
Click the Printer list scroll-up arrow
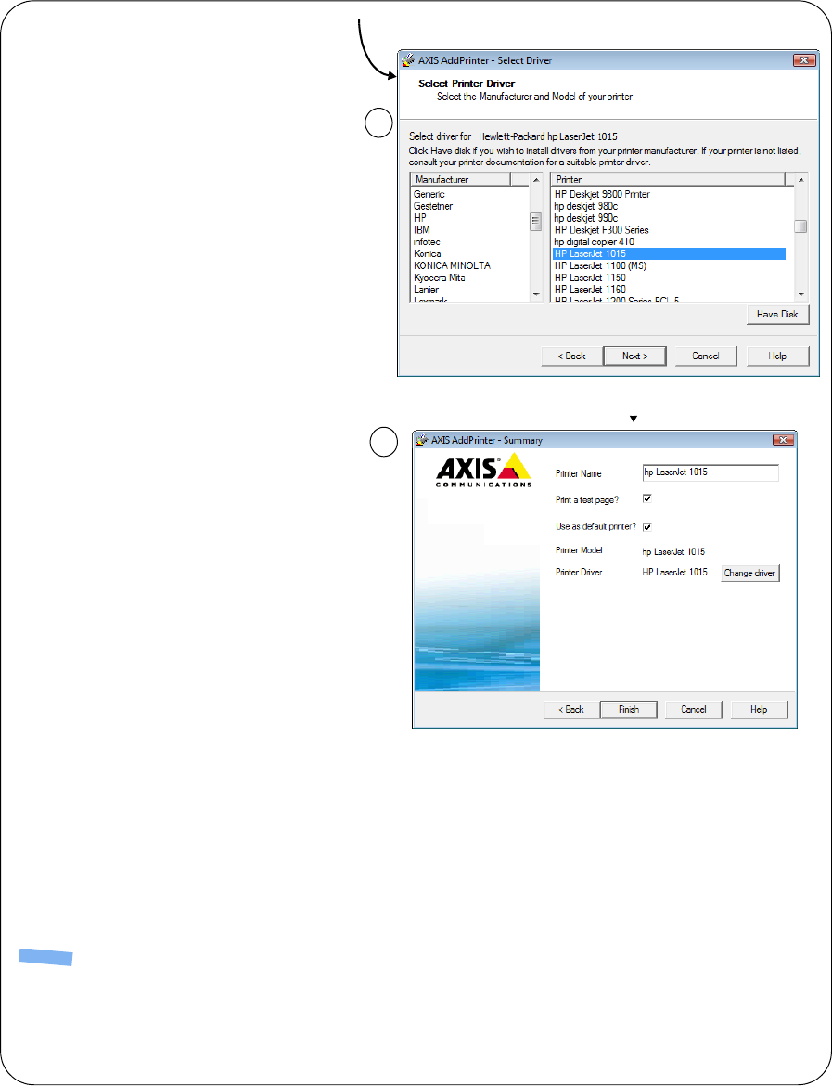[800, 180]
